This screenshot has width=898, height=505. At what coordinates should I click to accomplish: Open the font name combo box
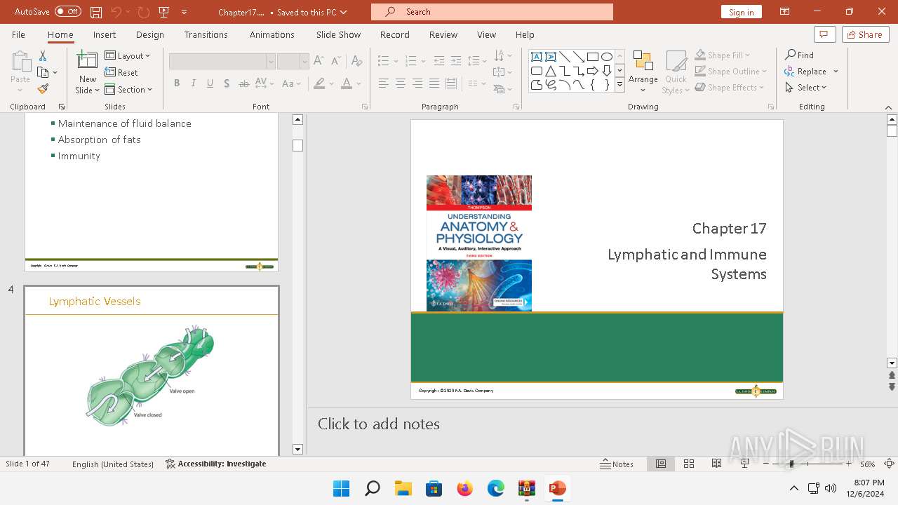tap(222, 62)
